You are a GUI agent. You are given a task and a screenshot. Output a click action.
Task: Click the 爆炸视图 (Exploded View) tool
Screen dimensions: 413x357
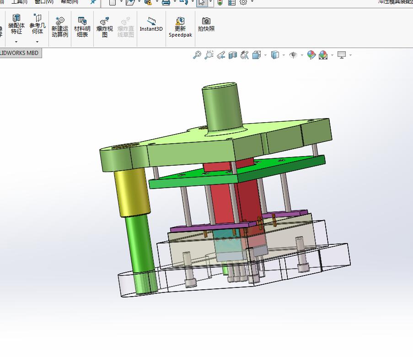tap(105, 27)
